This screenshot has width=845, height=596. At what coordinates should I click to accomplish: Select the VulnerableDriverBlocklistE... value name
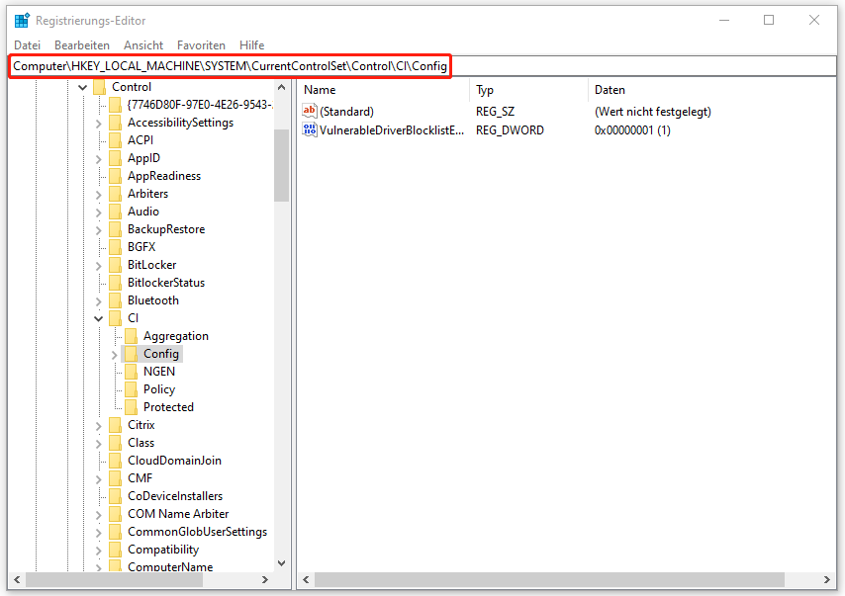click(392, 130)
